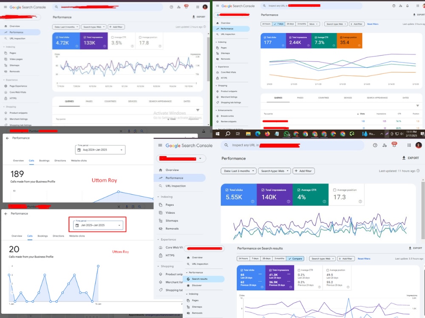This screenshot has width=425, height=318.
Task: Launch Firefox from the taskbar
Action: (267, 134)
